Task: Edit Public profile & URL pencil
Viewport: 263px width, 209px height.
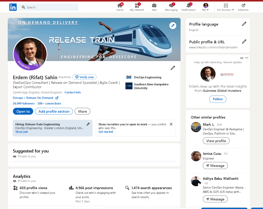Action: [x=244, y=42]
